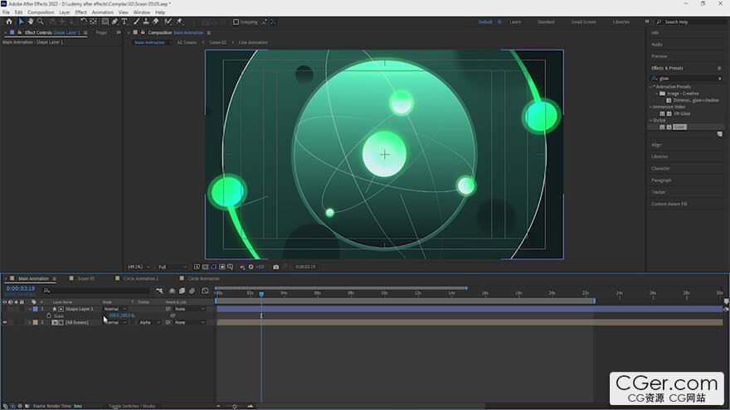This screenshot has height=410, width=730.
Task: Pick the Type tool
Action: click(124, 22)
